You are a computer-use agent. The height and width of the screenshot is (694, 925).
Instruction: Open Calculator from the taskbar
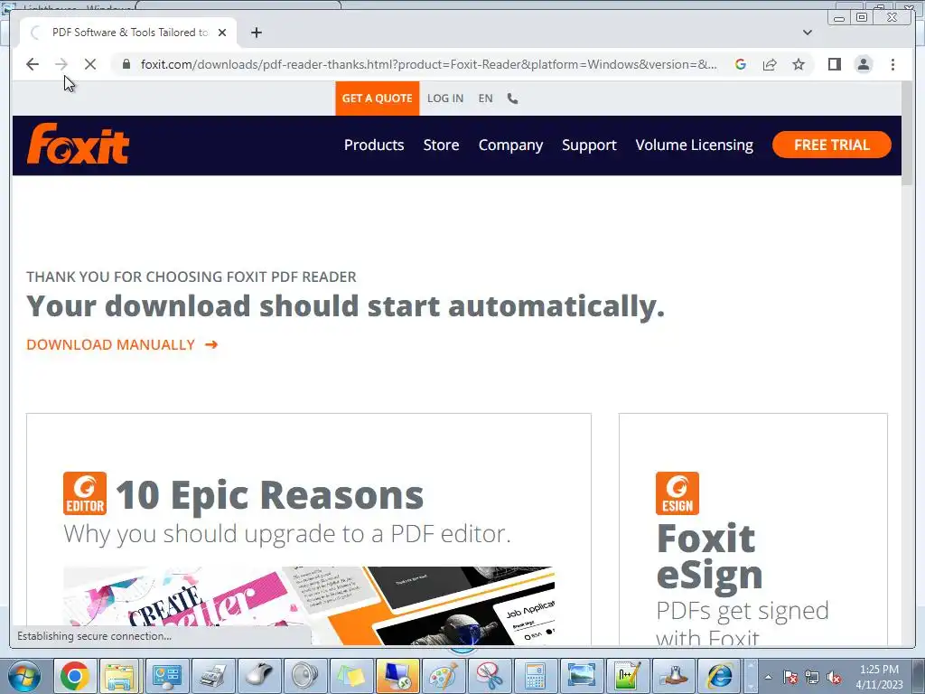[x=535, y=676]
